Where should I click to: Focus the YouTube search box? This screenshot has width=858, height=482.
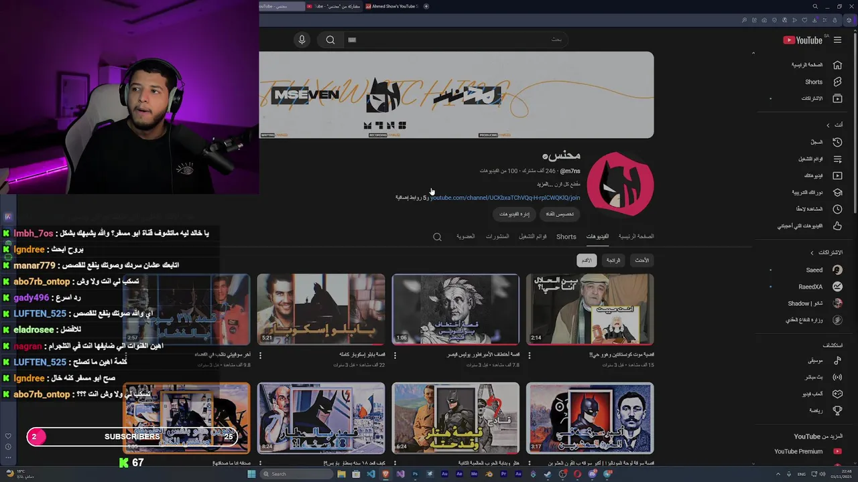(x=456, y=40)
